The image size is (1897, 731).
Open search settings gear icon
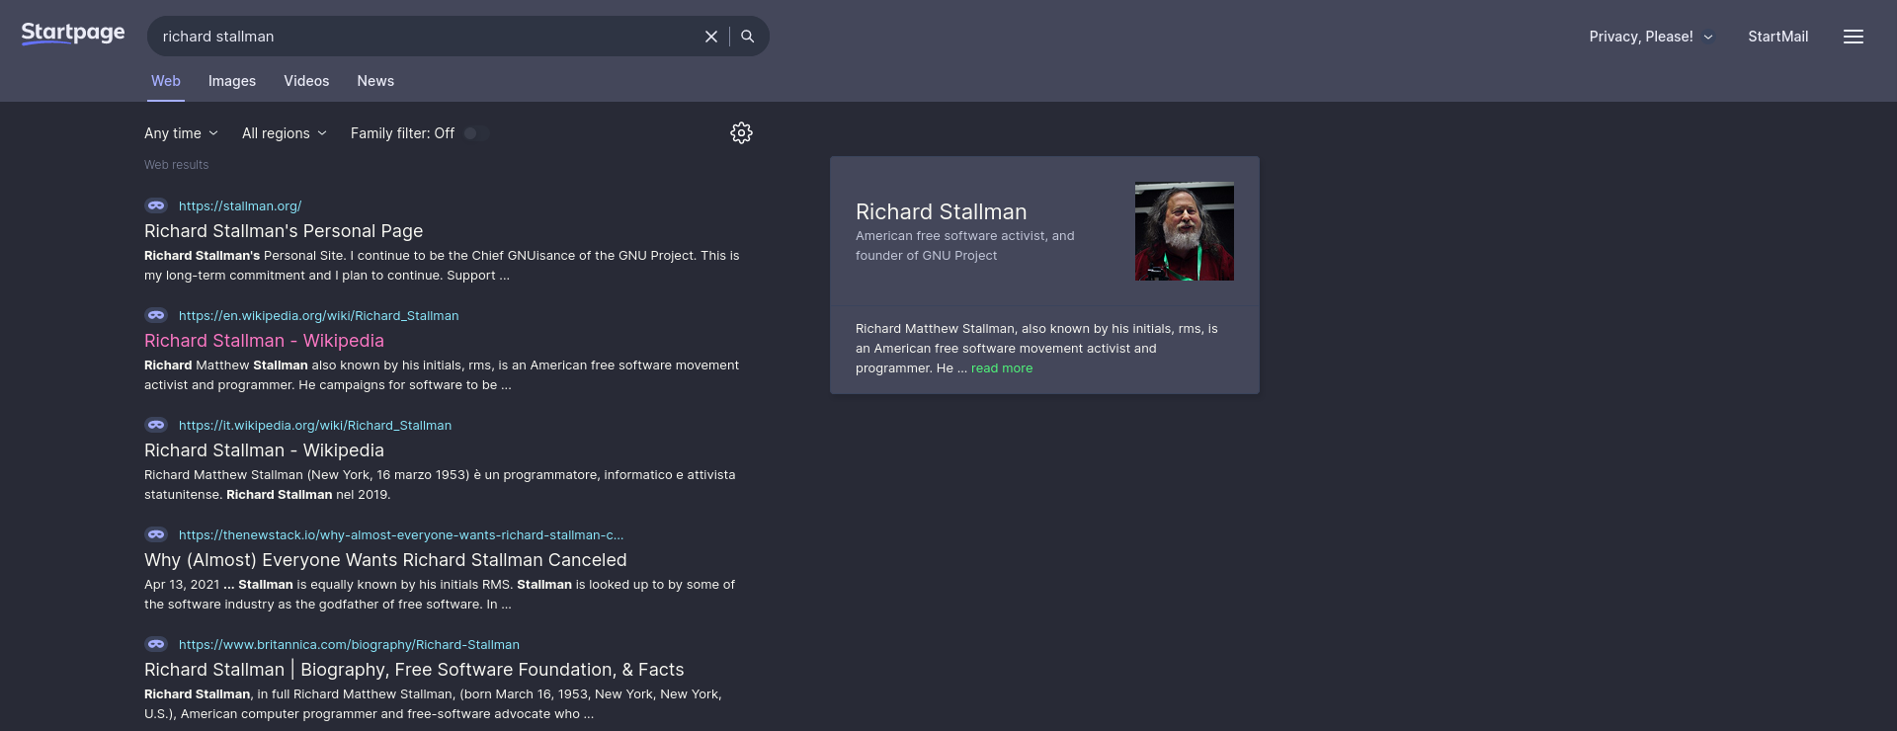[742, 133]
